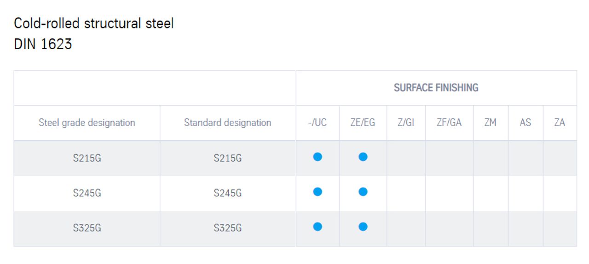Viewport: 589px width, 264px height.
Task: Click the S325G blue dot under -/UC
Action: [x=318, y=227]
